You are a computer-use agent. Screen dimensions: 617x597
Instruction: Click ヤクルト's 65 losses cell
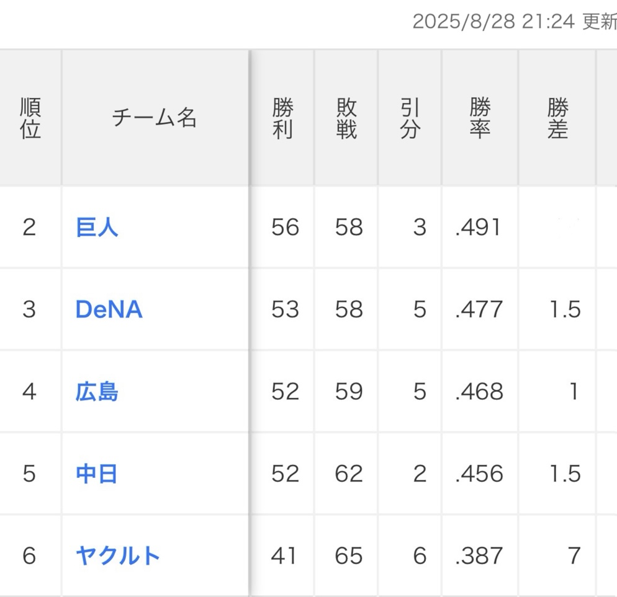click(x=348, y=556)
